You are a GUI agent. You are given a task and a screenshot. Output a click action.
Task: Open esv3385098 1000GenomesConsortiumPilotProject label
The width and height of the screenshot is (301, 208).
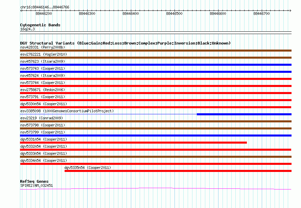67,111
